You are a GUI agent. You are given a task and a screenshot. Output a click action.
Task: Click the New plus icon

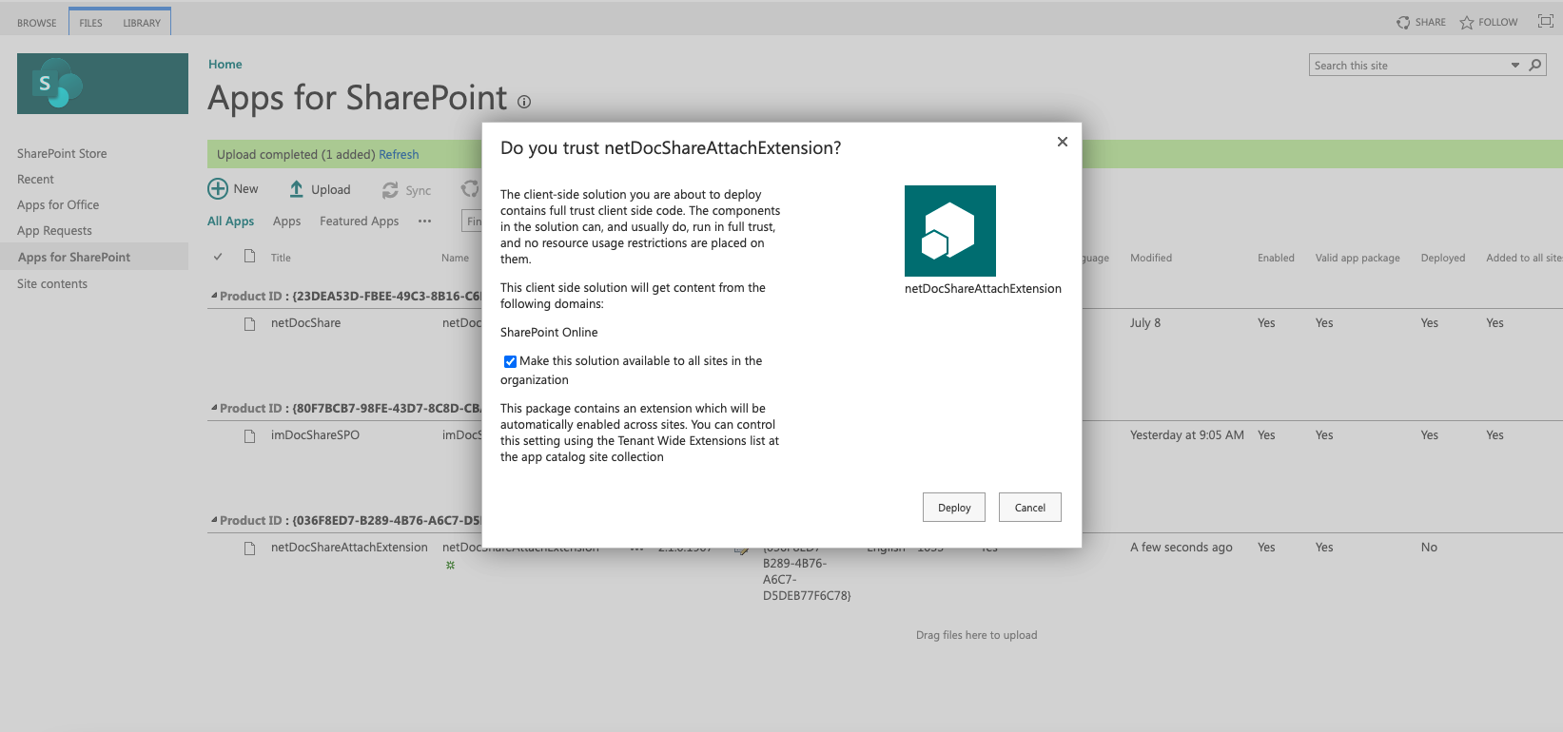[218, 189]
